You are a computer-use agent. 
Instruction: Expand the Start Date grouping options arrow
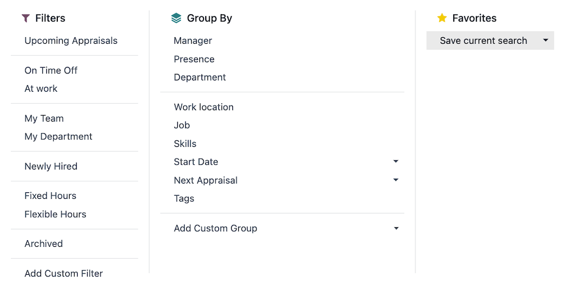point(395,161)
